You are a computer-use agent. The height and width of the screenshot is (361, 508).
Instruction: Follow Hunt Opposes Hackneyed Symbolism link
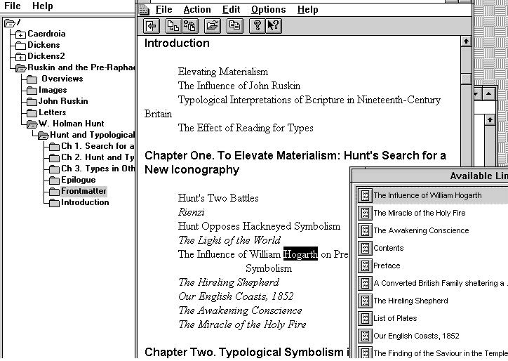(259, 226)
